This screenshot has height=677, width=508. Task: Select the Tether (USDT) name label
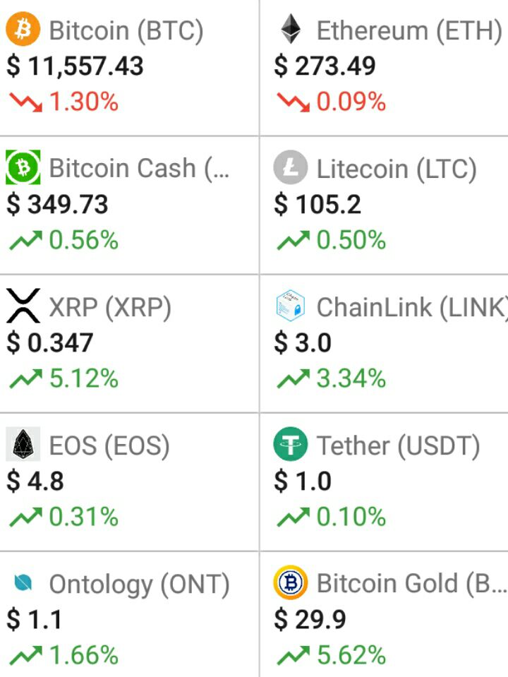398,445
